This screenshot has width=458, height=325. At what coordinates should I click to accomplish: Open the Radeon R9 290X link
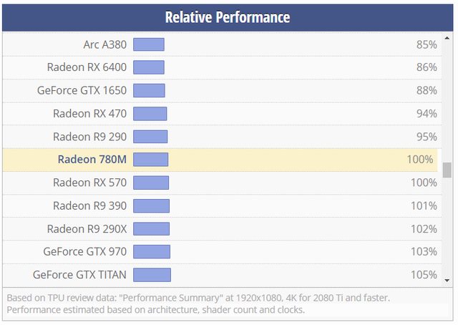(87, 228)
